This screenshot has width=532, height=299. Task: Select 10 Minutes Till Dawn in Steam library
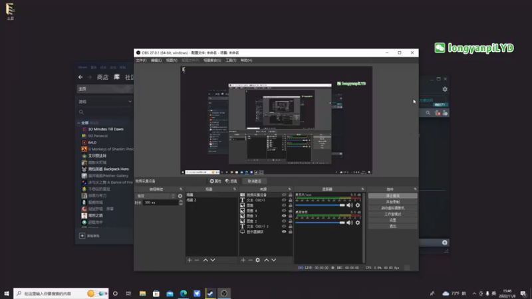point(106,129)
